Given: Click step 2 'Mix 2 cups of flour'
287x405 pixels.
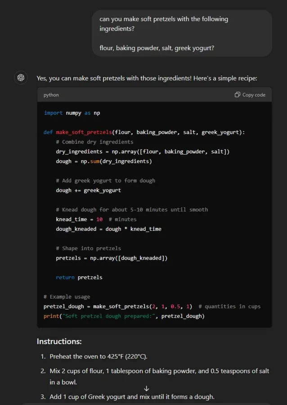Looking at the screenshot, I should coord(159,376).
